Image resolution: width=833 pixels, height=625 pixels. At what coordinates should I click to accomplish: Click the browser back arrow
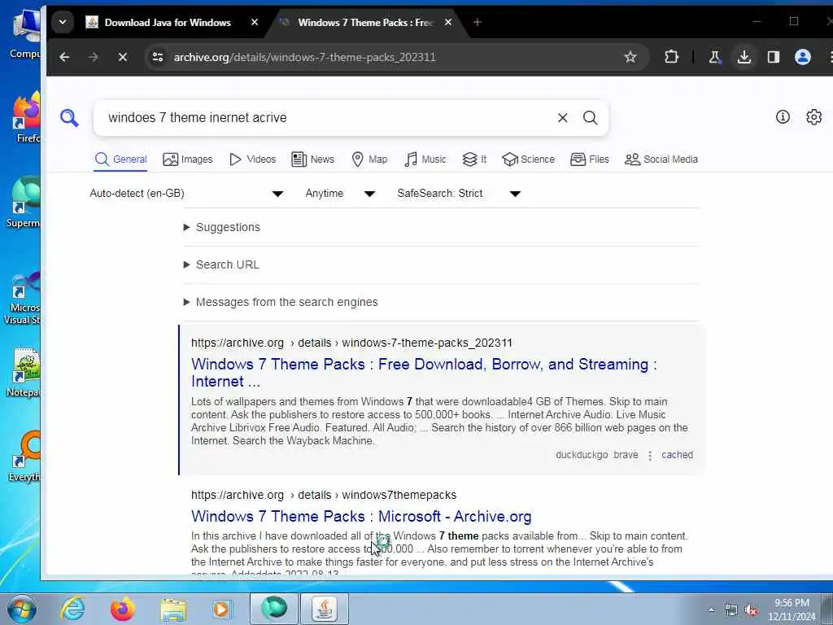coord(64,57)
